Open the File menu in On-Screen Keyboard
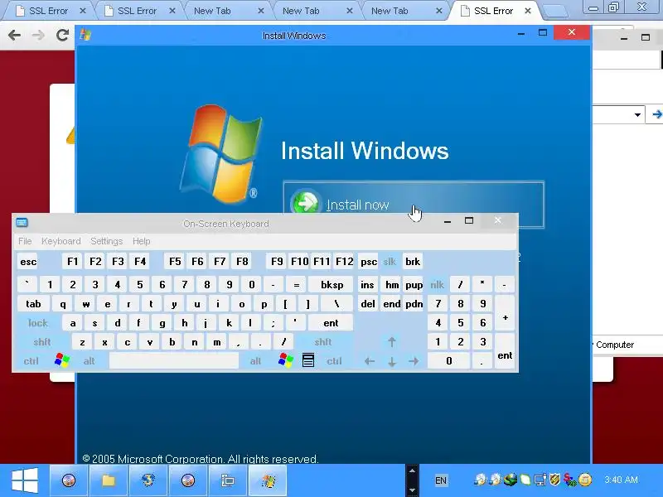The width and height of the screenshot is (663, 497). pyautogui.click(x=25, y=241)
